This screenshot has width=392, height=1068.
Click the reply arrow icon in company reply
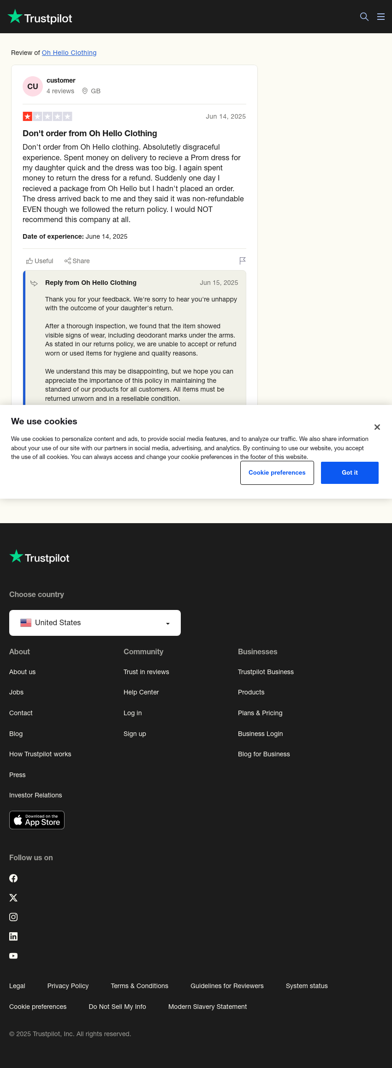pos(34,283)
